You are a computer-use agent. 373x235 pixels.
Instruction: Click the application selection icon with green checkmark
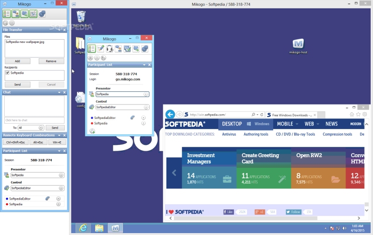coord(127,48)
